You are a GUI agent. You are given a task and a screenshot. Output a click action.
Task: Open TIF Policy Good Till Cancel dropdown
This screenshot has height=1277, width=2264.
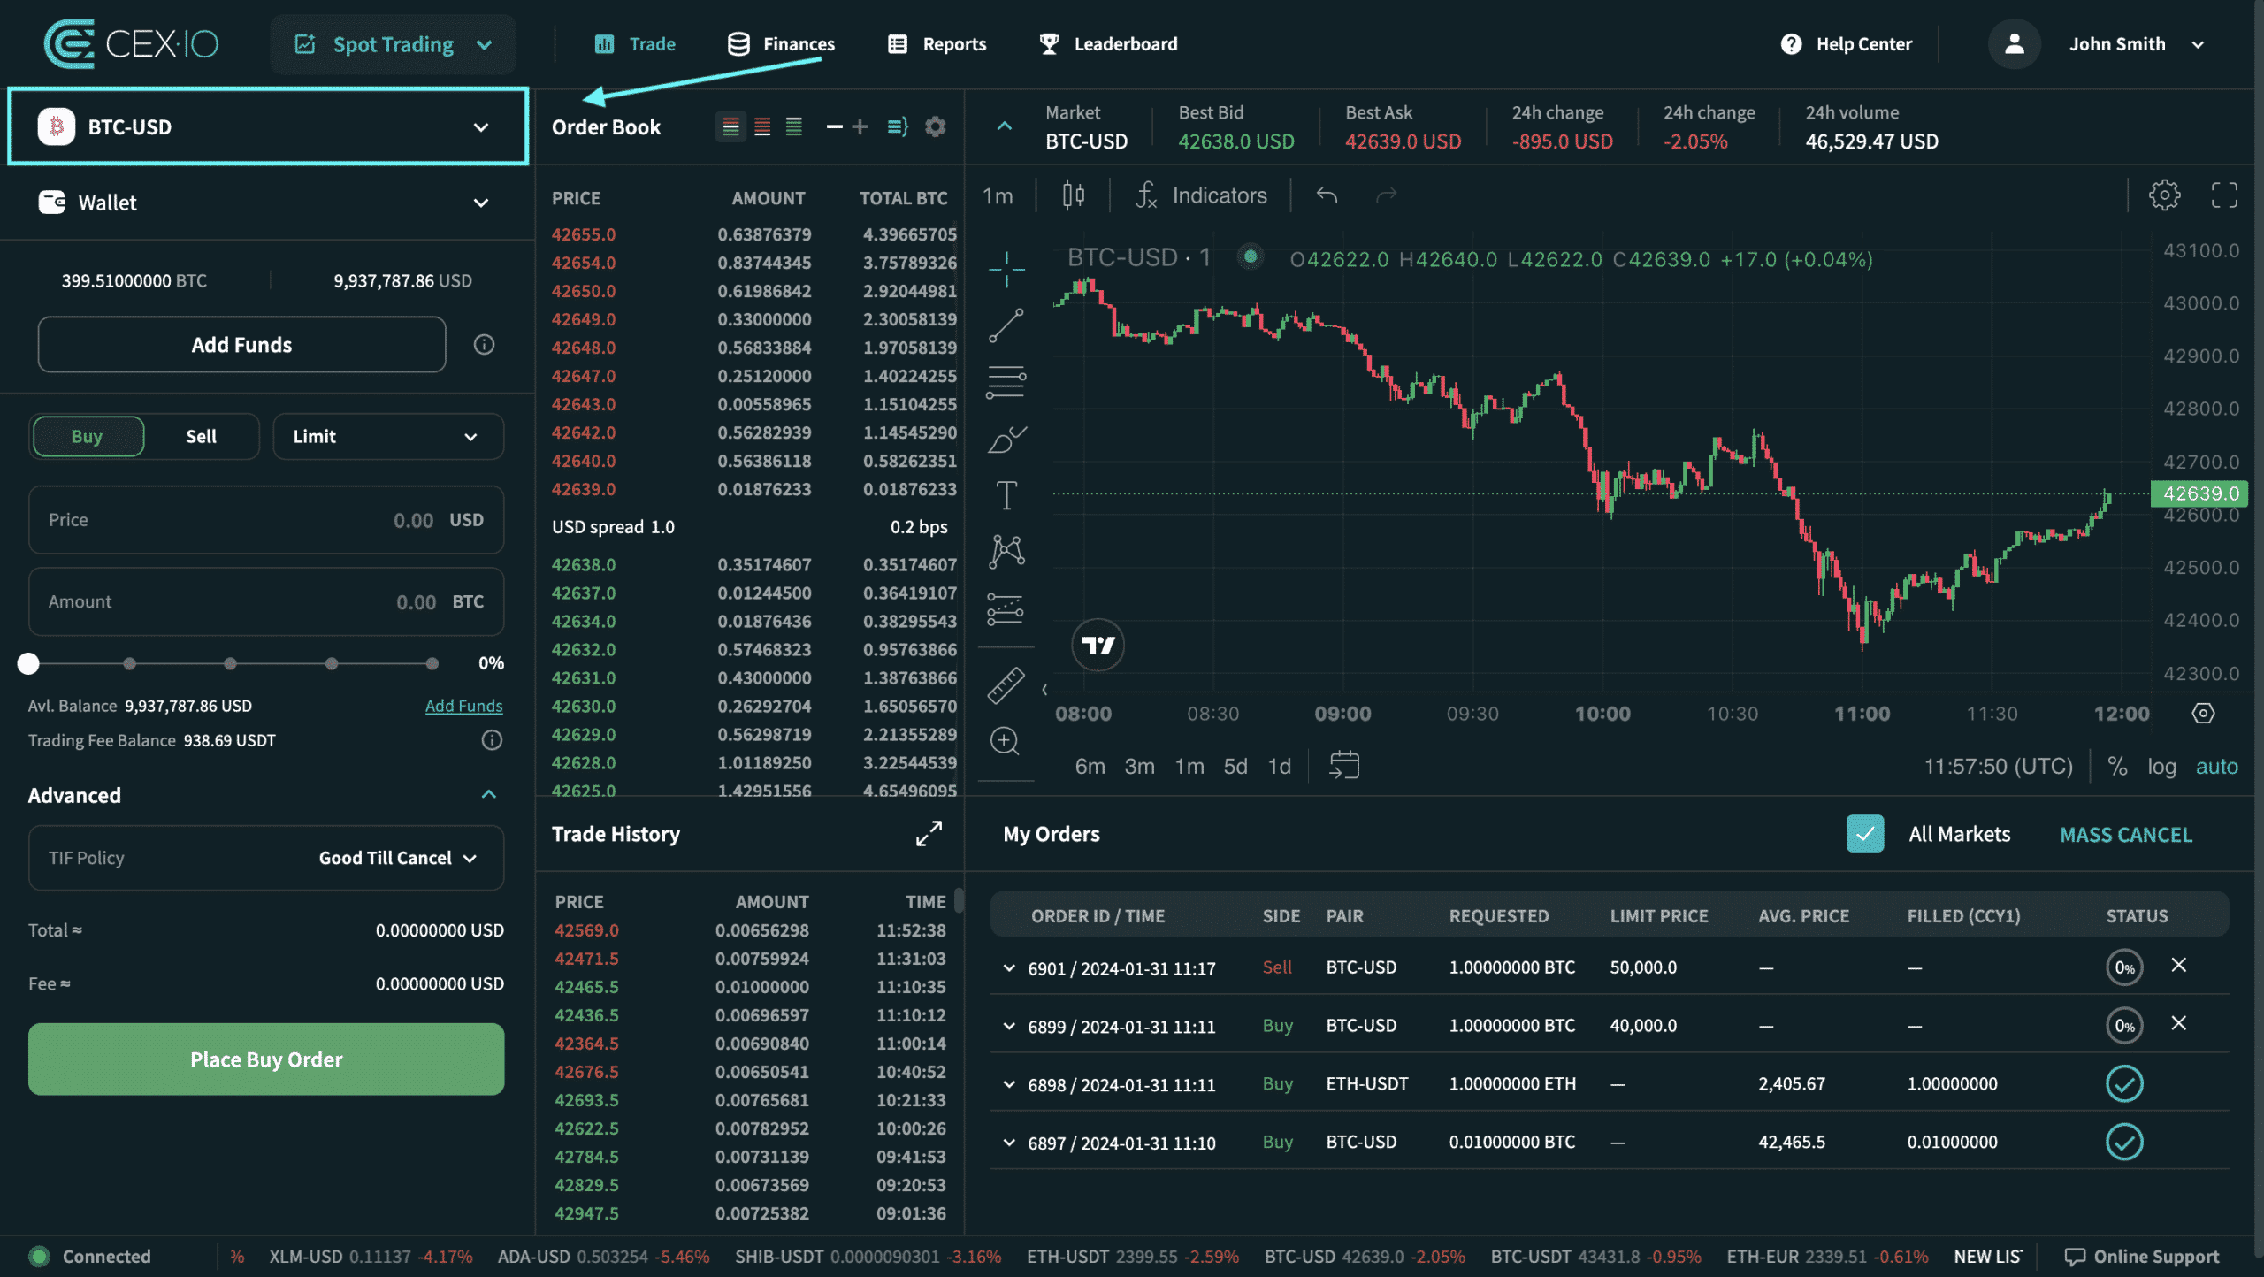(398, 858)
